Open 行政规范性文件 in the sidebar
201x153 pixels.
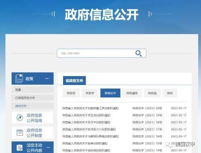coord(33,98)
